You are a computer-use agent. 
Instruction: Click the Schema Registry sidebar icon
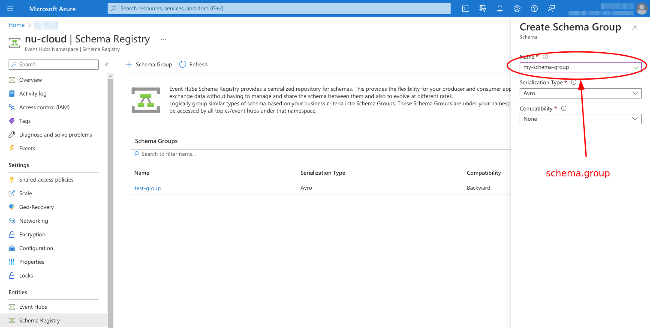[12, 321]
